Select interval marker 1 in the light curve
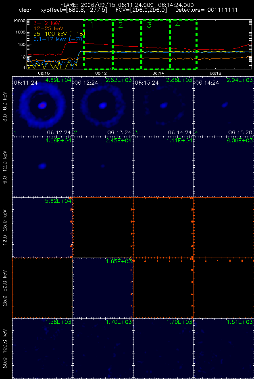 click(x=92, y=25)
